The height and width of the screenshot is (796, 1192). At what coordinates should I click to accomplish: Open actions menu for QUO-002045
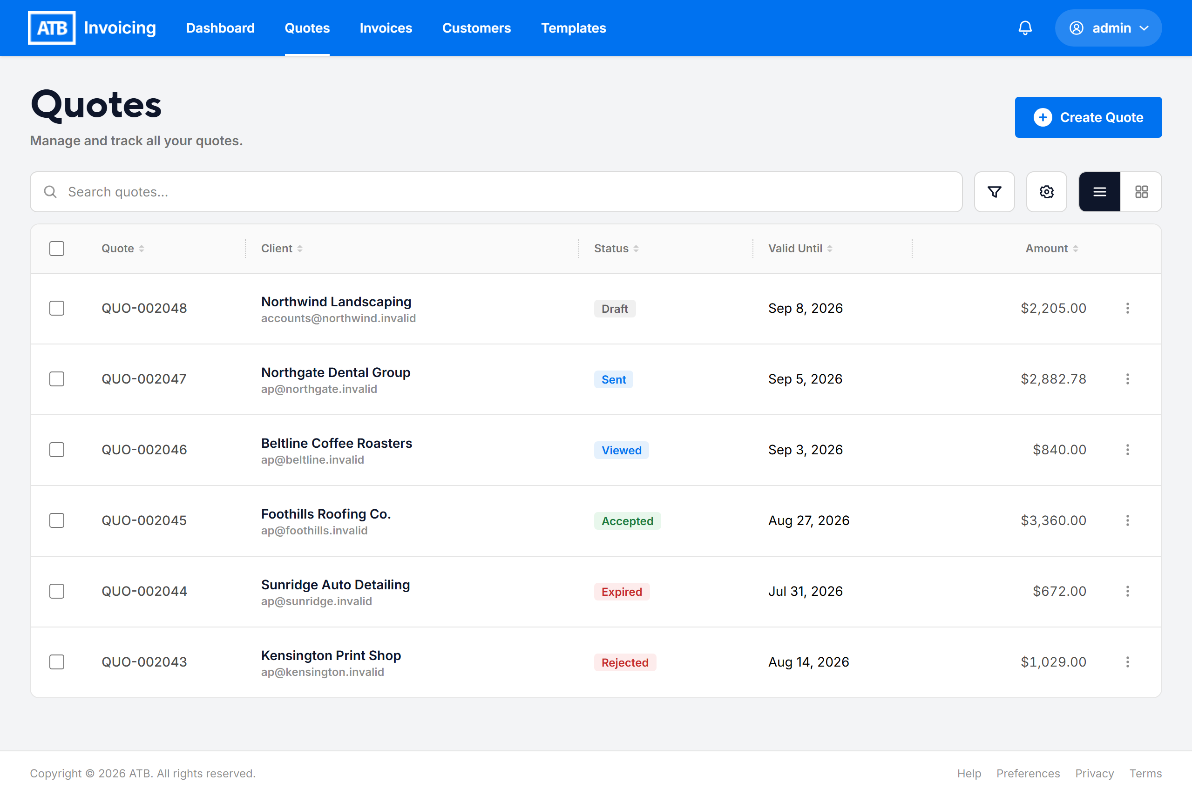pyautogui.click(x=1128, y=520)
